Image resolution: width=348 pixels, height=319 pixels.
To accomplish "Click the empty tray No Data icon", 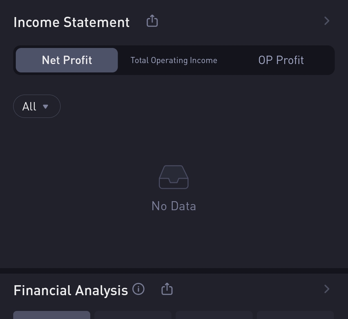I will click(x=174, y=177).
